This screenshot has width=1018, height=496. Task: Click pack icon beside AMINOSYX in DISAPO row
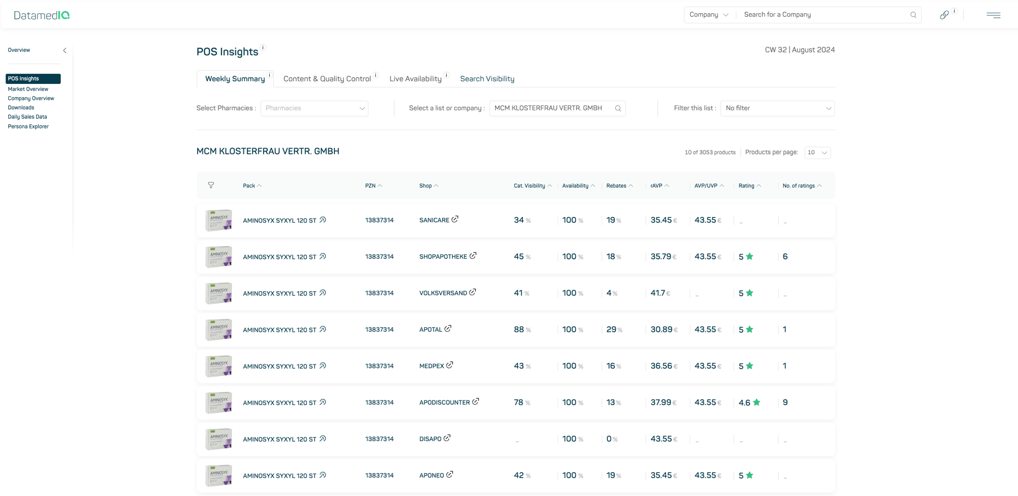[x=323, y=439]
